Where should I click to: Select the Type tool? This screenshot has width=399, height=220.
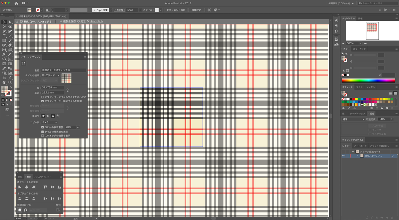point(4,36)
